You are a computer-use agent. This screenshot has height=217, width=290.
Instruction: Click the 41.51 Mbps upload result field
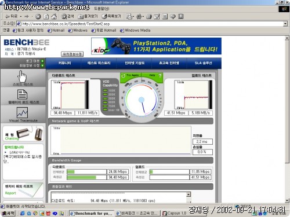coord(176,113)
